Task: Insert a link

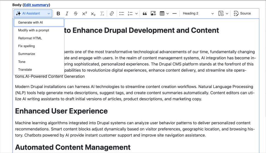Action: [x=112, y=13]
